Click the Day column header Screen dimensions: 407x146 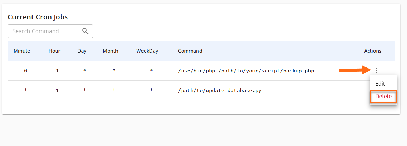[x=82, y=51]
